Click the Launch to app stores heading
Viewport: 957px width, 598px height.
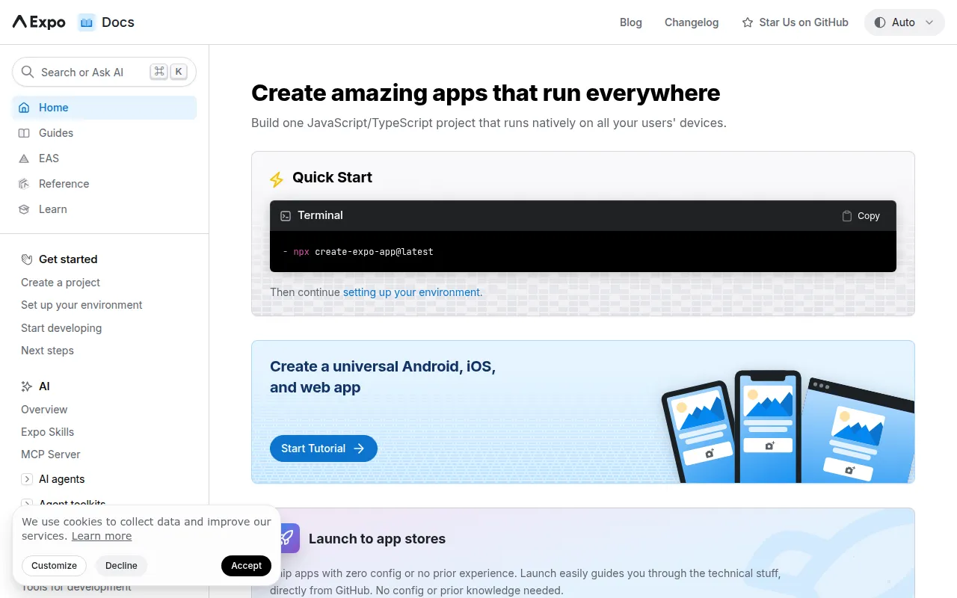point(377,539)
